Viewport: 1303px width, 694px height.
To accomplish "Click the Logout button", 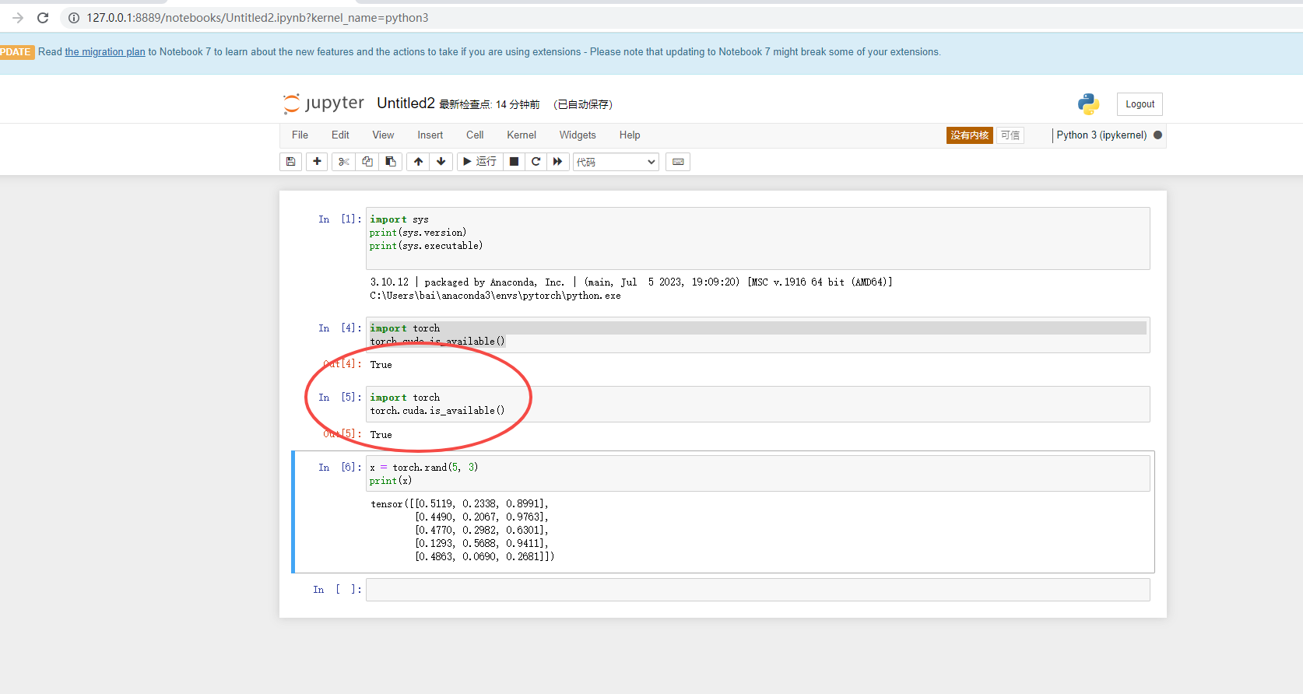I will coord(1140,104).
